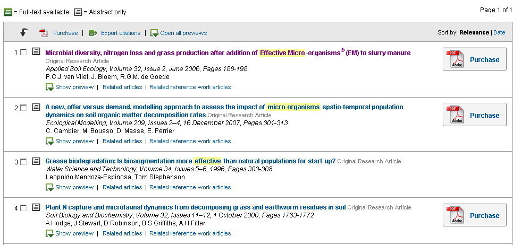Check the box for result 1

(23, 52)
